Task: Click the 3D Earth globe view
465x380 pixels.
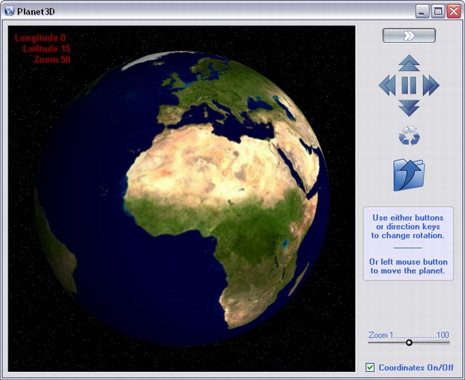Action: coord(182,199)
